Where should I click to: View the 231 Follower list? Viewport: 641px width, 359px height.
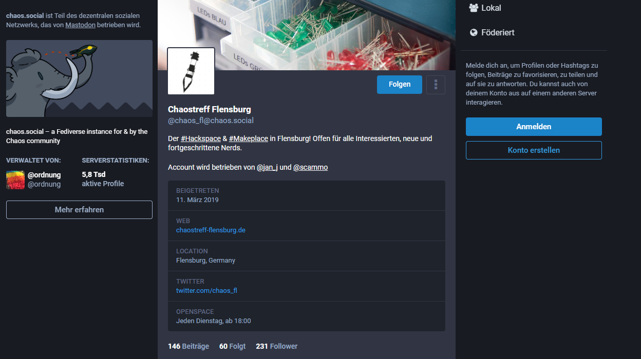pyautogui.click(x=276, y=346)
